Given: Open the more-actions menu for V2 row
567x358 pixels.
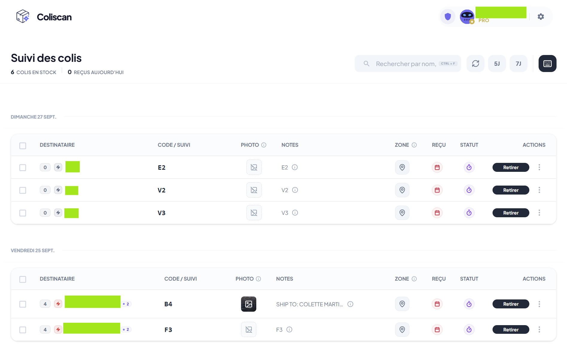Looking at the screenshot, I should click(x=539, y=190).
